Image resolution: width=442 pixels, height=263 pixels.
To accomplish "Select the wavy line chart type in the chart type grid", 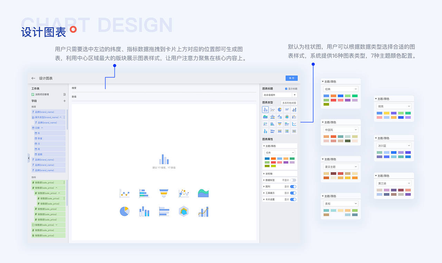I will (x=287, y=109).
